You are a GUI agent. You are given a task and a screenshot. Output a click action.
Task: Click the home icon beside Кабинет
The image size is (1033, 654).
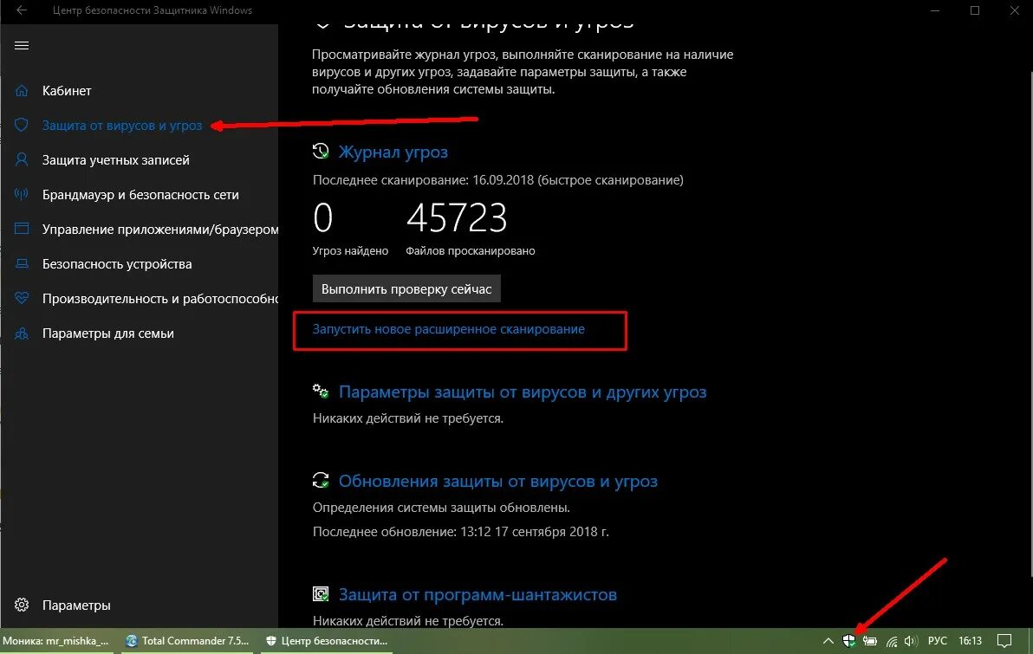[22, 91]
